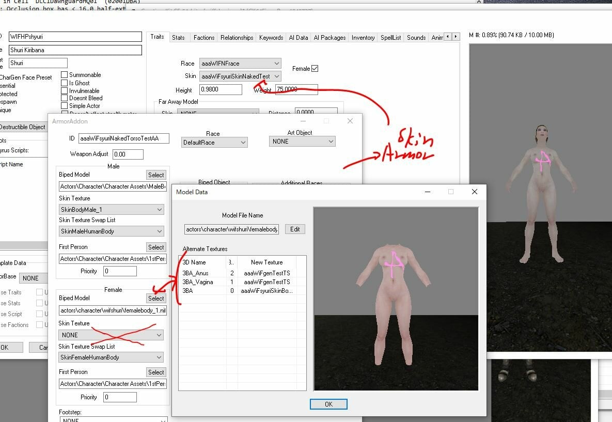Click the ArmorAddon ID field
This screenshot has height=422, width=612.
pos(124,138)
